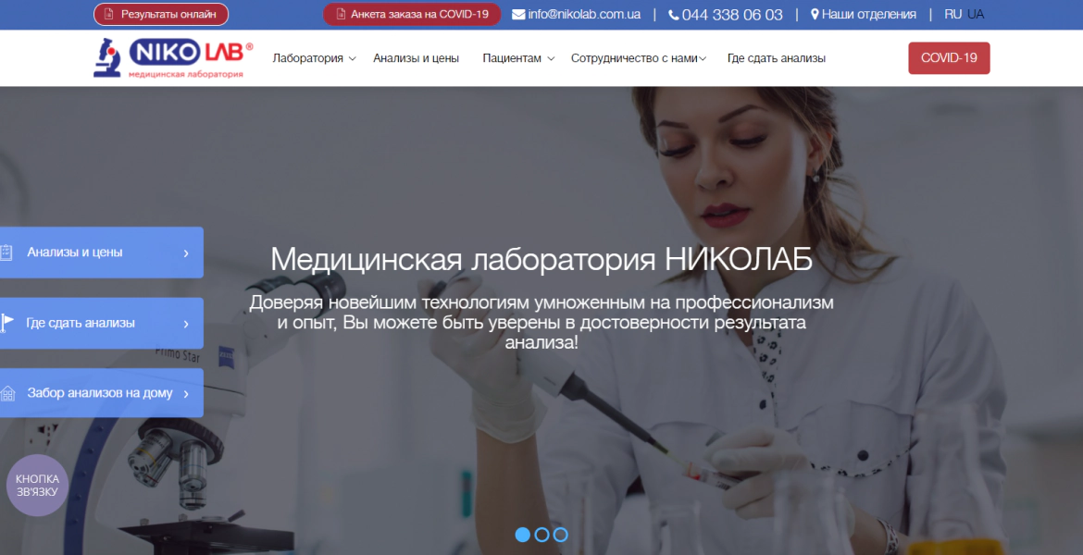
Task: Click the envelope icon beside info@nikolab.com.ua
Action: coord(518,15)
